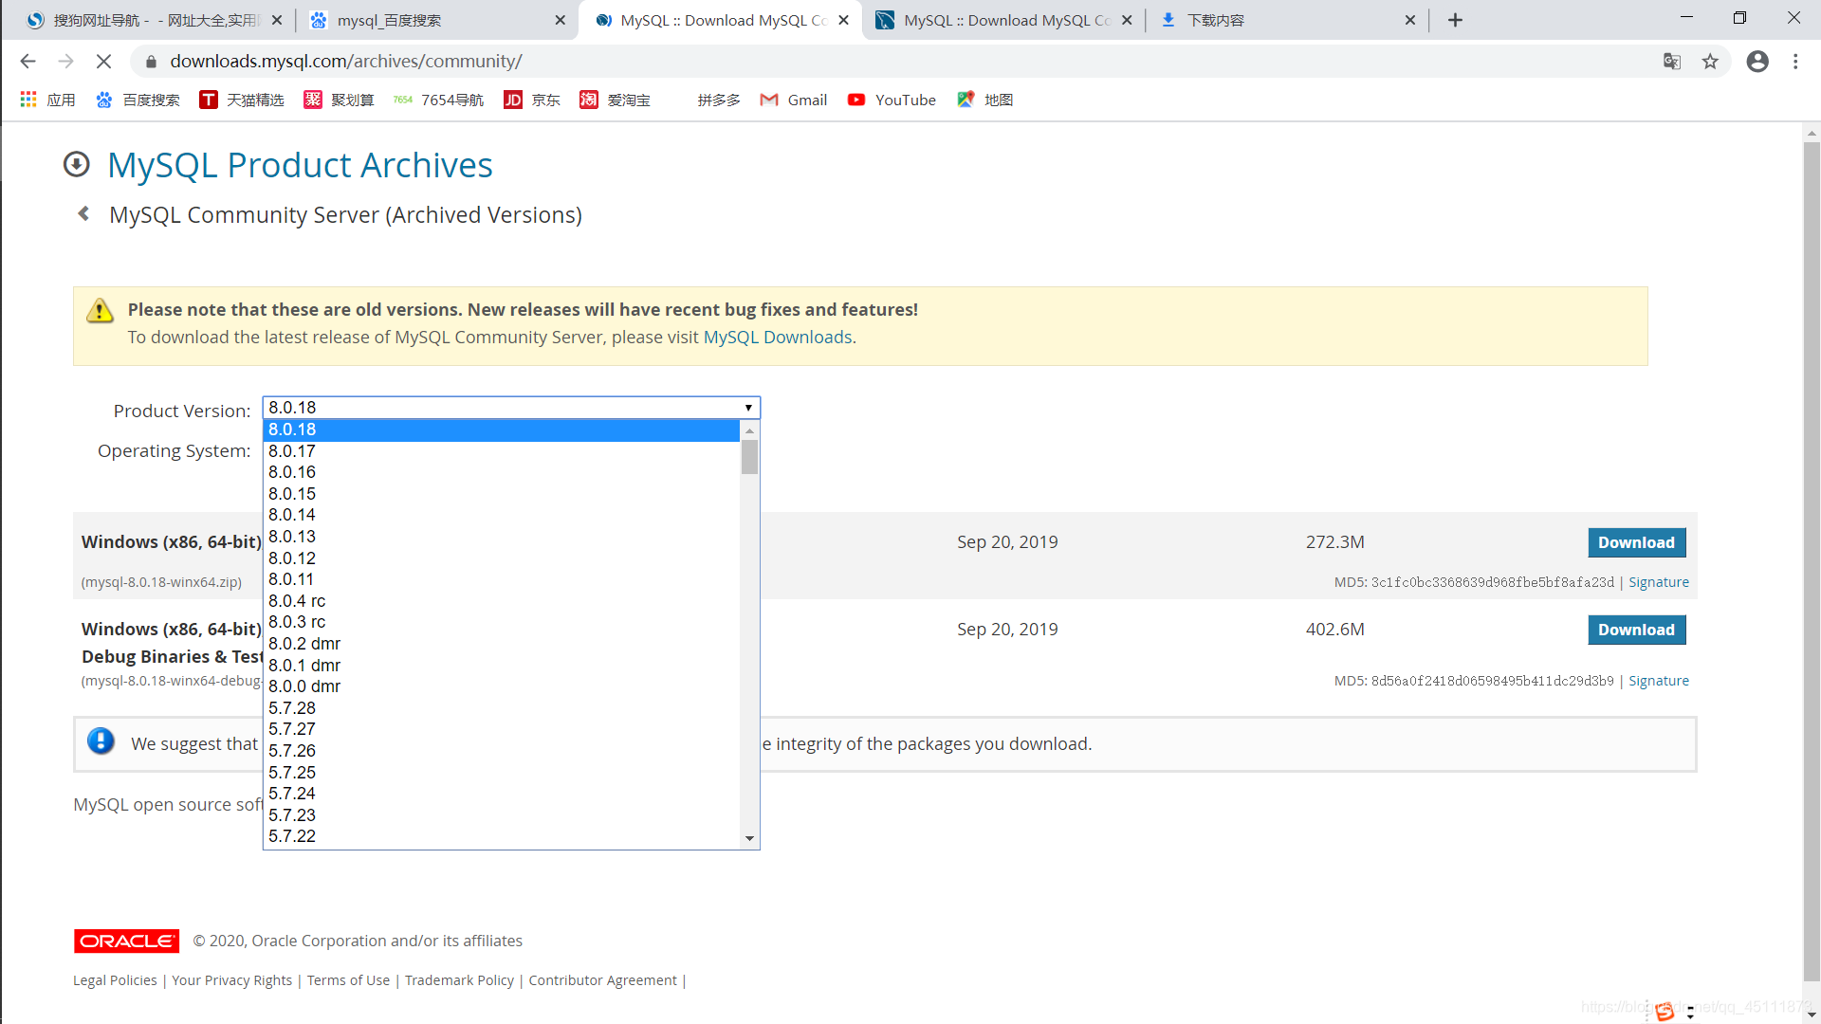Close the 下载内容 downloads tab
This screenshot has height=1024, width=1821.
coord(1409,20)
